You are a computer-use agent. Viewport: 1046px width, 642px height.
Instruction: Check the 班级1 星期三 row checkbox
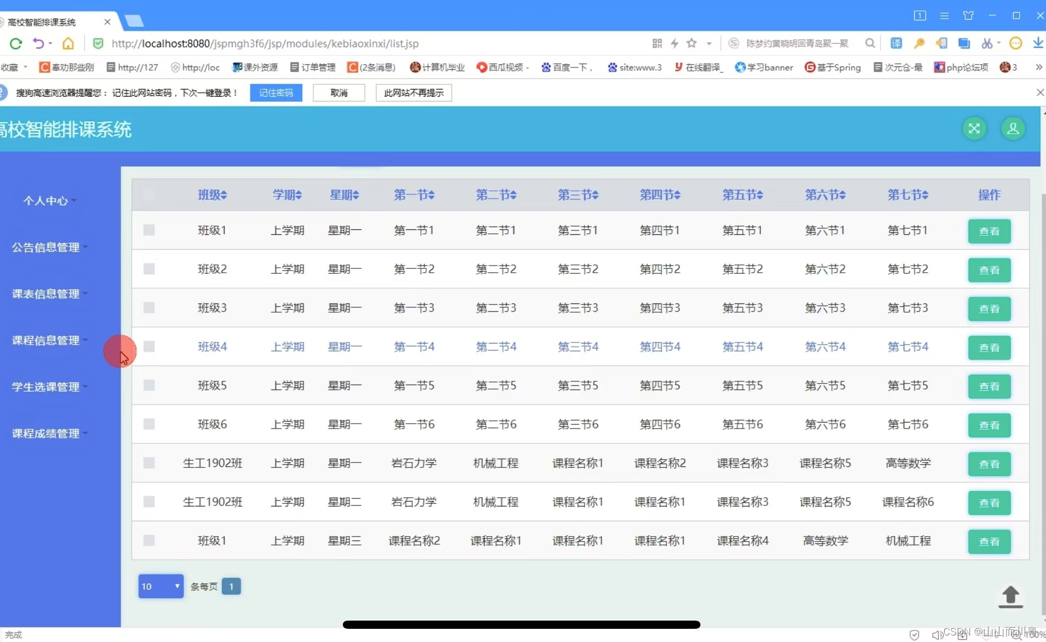[x=149, y=540]
